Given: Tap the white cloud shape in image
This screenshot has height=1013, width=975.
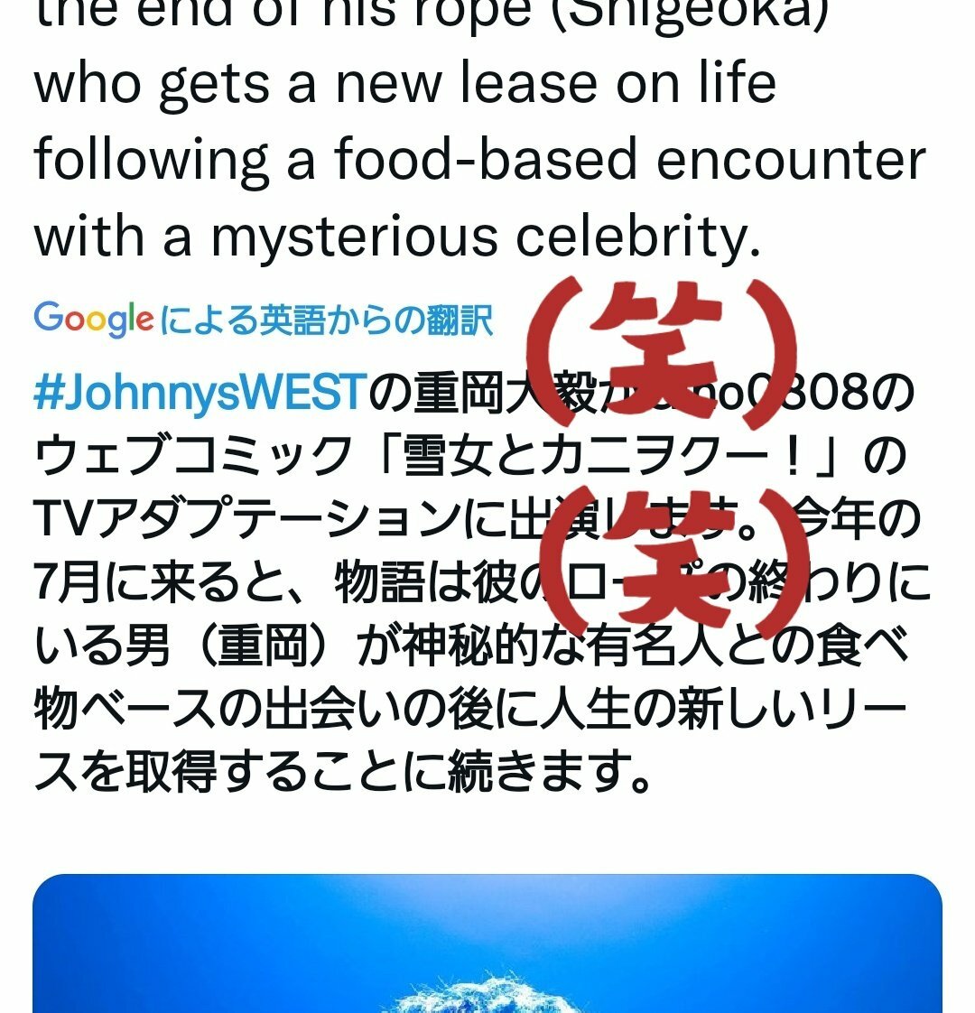Looking at the screenshot, I should [487, 996].
